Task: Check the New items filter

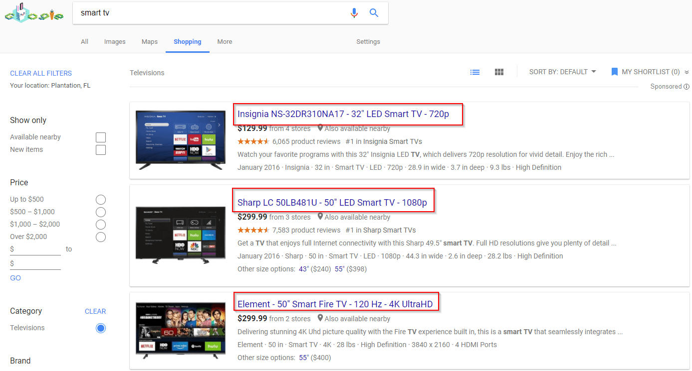Action: pos(100,149)
